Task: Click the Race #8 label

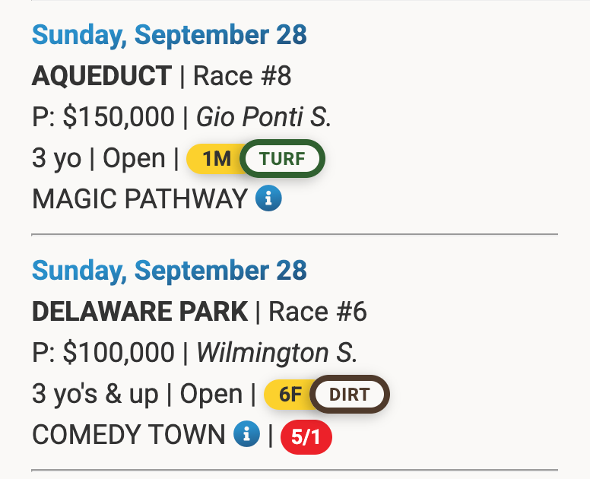Action: pyautogui.click(x=243, y=76)
